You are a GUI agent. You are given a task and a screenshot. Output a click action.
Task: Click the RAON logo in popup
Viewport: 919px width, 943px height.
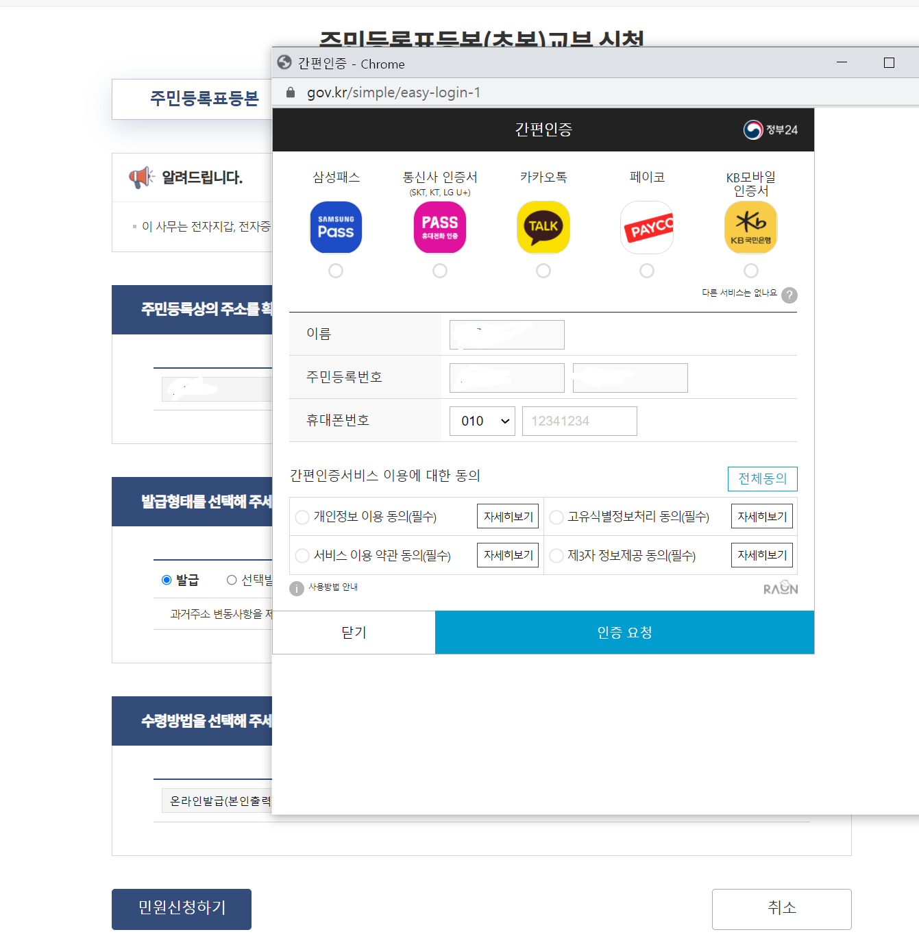(x=781, y=588)
